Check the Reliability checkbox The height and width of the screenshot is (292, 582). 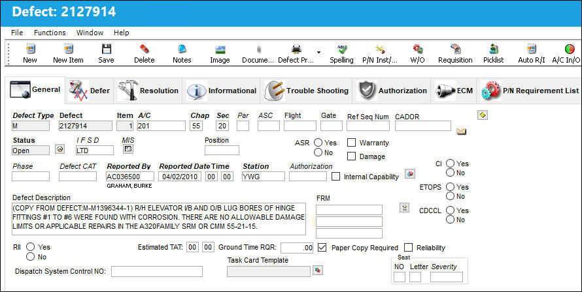tap(408, 248)
